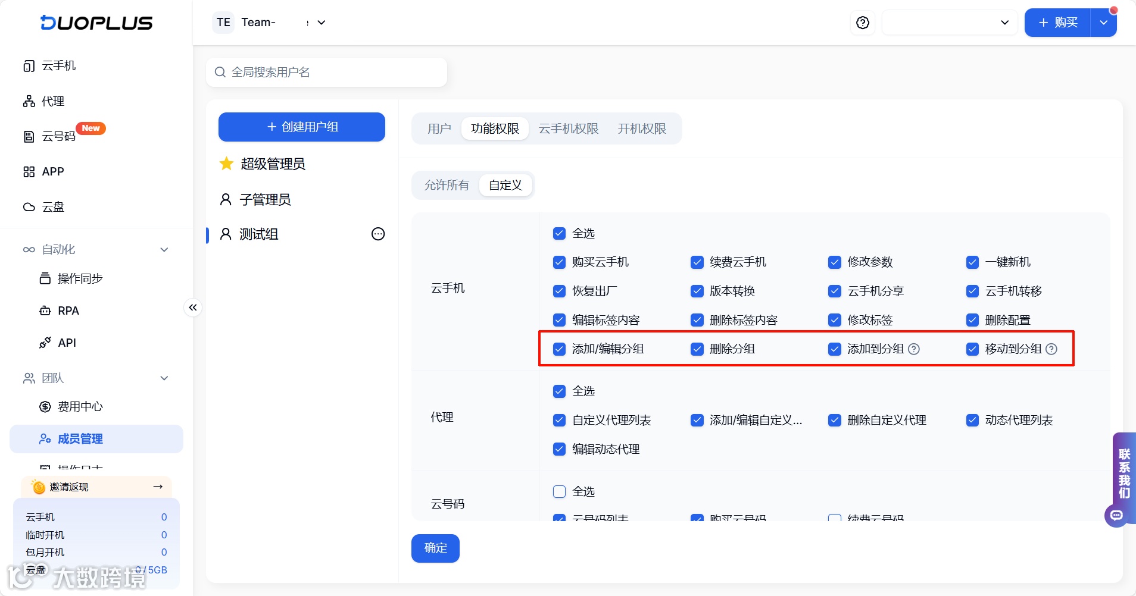
Task: Select the 允许所有 option
Action: [447, 185]
